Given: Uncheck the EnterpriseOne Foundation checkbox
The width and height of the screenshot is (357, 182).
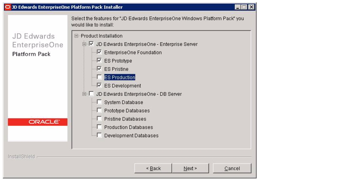Looking at the screenshot, I should pyautogui.click(x=99, y=52).
